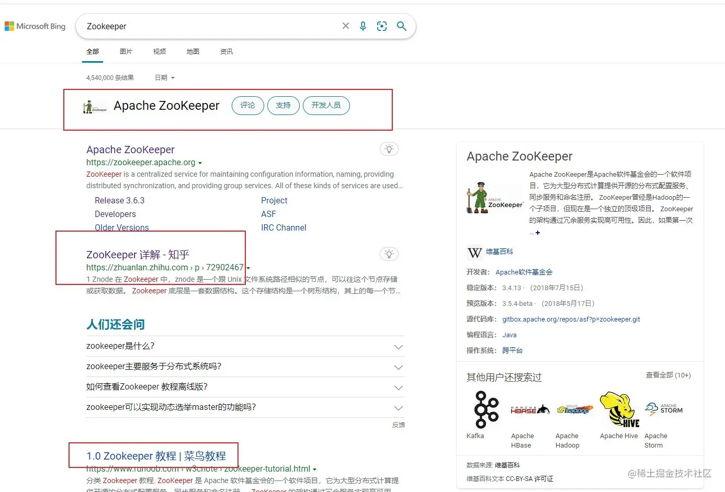
Task: Select the Apache HBase related search icon
Action: (x=529, y=409)
